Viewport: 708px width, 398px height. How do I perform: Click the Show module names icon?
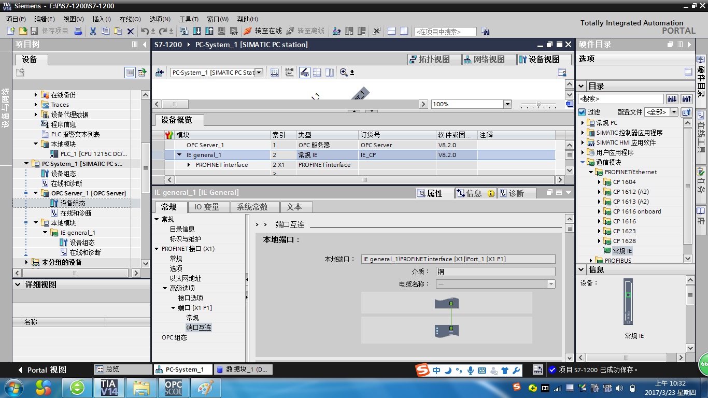point(289,73)
